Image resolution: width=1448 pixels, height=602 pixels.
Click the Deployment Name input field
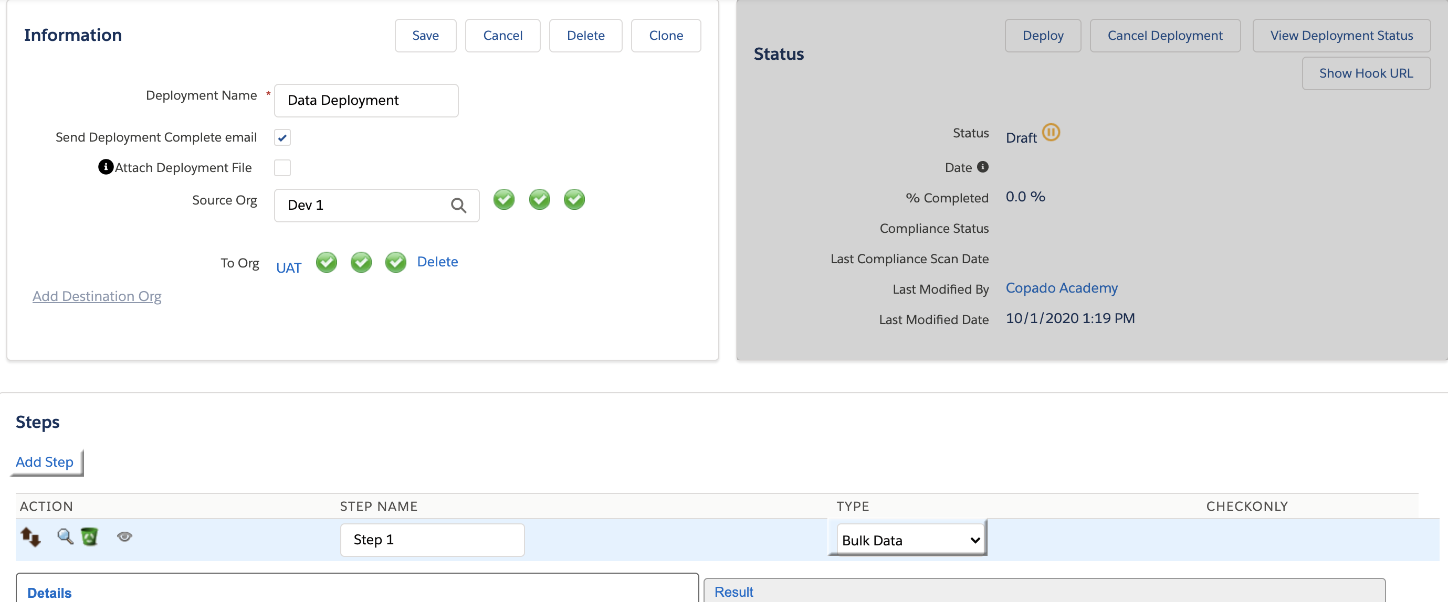pos(366,101)
